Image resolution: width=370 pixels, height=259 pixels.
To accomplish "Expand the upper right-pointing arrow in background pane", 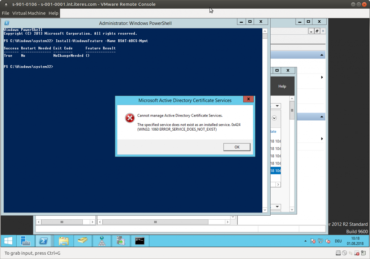I will [x=322, y=77].
